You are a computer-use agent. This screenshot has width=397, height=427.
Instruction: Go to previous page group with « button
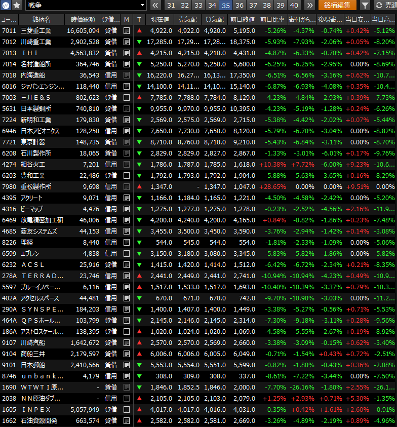[155, 6]
